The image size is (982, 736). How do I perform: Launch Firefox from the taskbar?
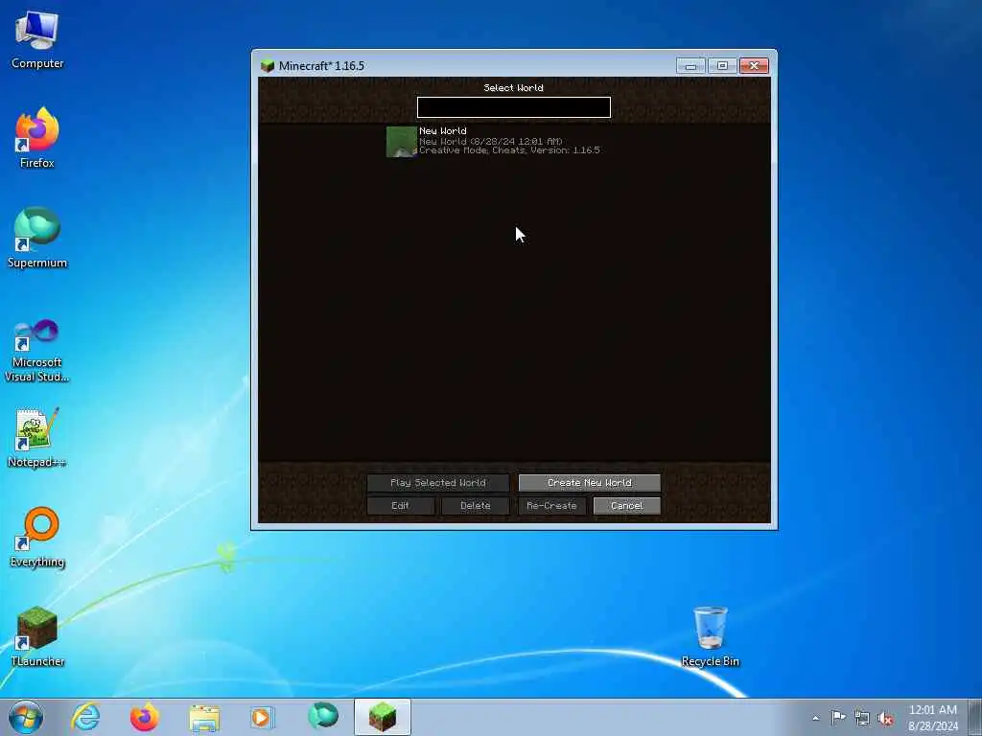click(145, 717)
